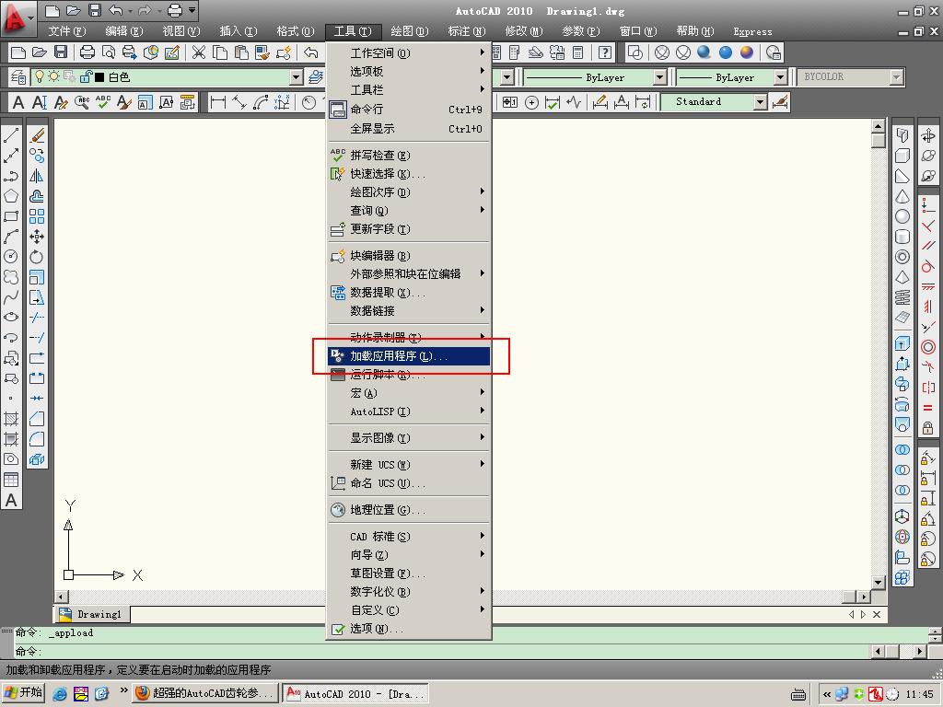
Task: Select the Circle draw tool
Action: tap(11, 257)
